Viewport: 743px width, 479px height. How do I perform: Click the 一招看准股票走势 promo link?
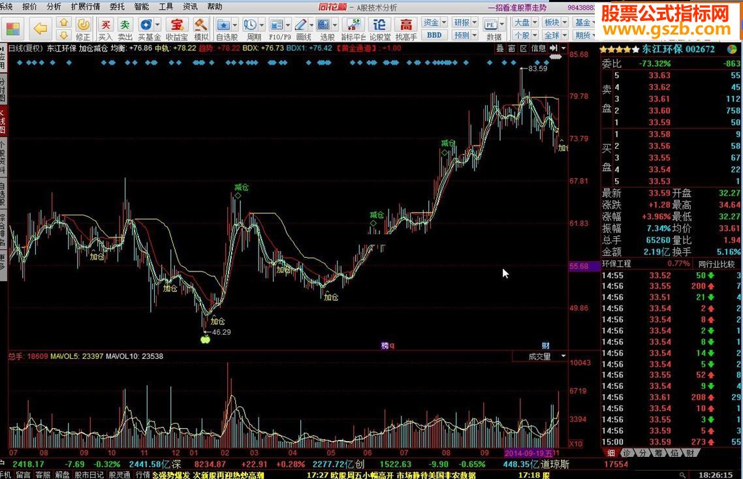(518, 8)
